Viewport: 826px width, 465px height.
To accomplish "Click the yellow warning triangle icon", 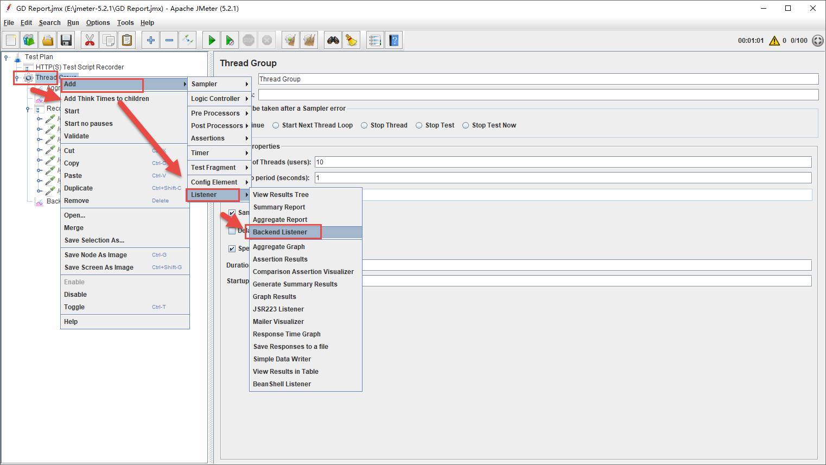I will pos(774,41).
